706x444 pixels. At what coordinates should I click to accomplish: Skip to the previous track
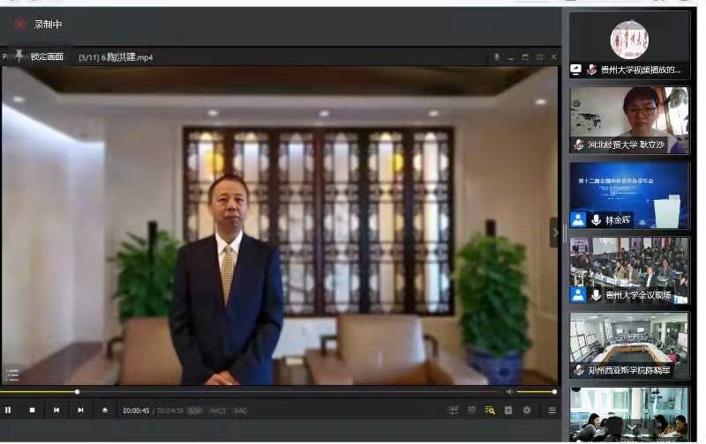(56, 410)
